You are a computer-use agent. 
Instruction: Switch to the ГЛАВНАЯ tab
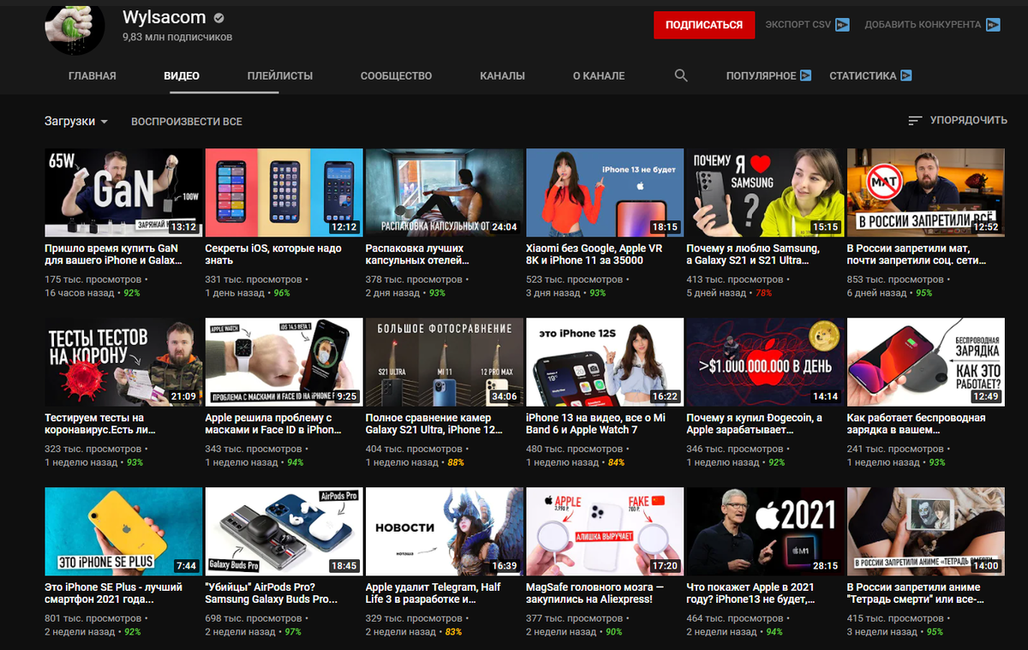[93, 75]
